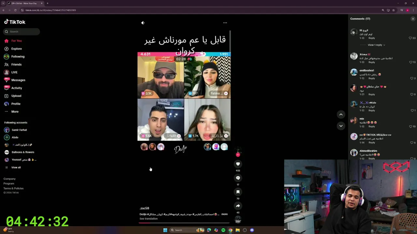The width and height of the screenshot is (417, 234).
Task: Reply to emilboshra1's comment
Action: point(372,78)
